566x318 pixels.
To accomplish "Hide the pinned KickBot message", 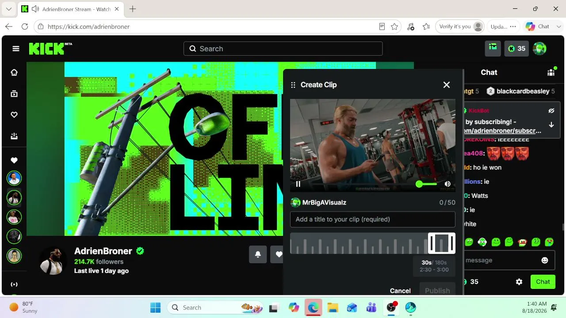I will 551,111.
